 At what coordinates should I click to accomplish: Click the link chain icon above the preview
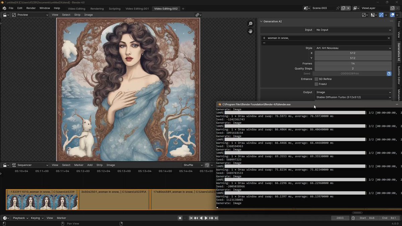click(x=198, y=15)
